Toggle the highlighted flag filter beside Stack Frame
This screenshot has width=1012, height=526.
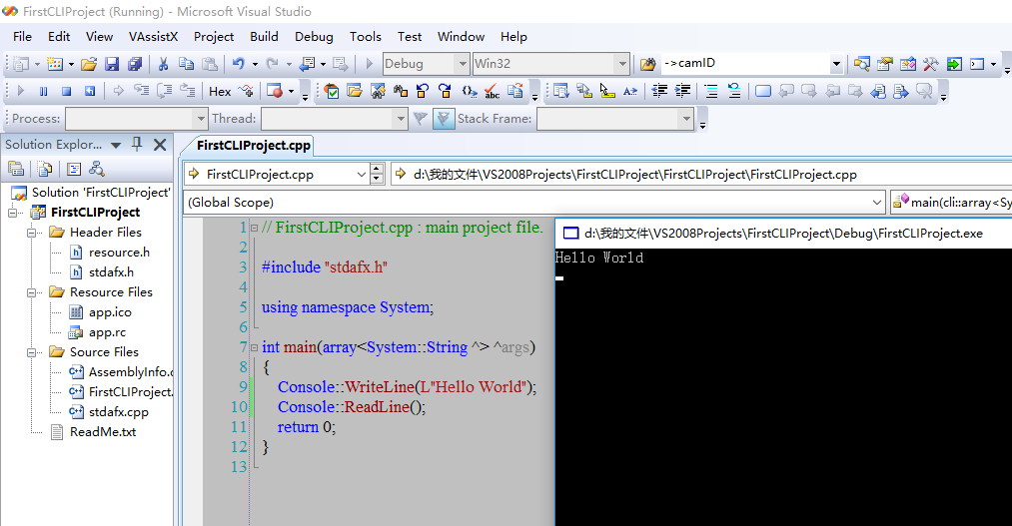pos(444,119)
